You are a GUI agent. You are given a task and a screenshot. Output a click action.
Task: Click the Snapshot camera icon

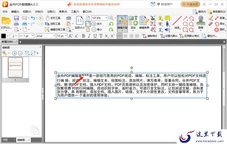point(69,18)
